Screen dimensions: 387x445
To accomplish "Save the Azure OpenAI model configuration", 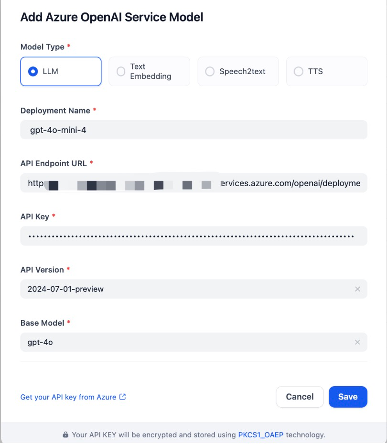I will coord(348,397).
